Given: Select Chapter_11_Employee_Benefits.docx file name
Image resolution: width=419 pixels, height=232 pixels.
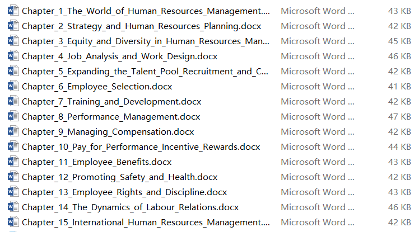Looking at the screenshot, I should pyautogui.click(x=97, y=162).
